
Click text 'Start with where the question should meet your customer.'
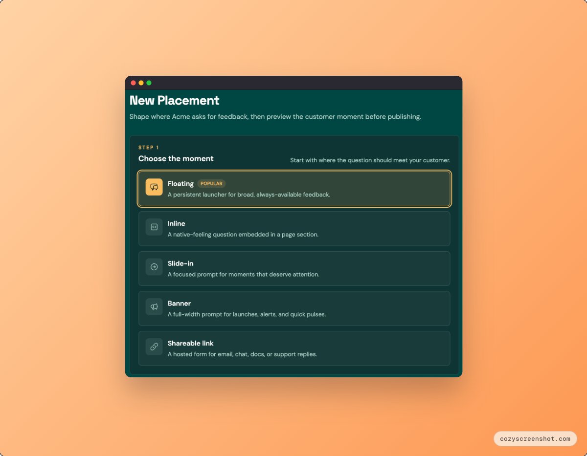[x=370, y=160]
